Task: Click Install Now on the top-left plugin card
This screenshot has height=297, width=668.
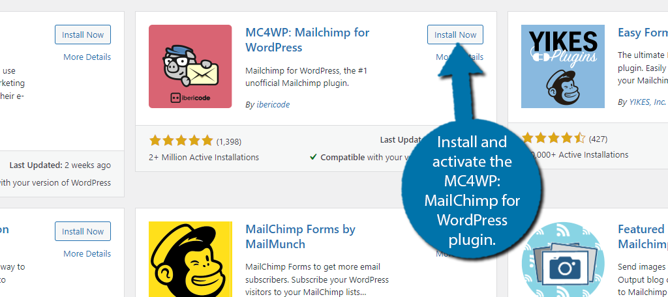Action: (x=83, y=35)
